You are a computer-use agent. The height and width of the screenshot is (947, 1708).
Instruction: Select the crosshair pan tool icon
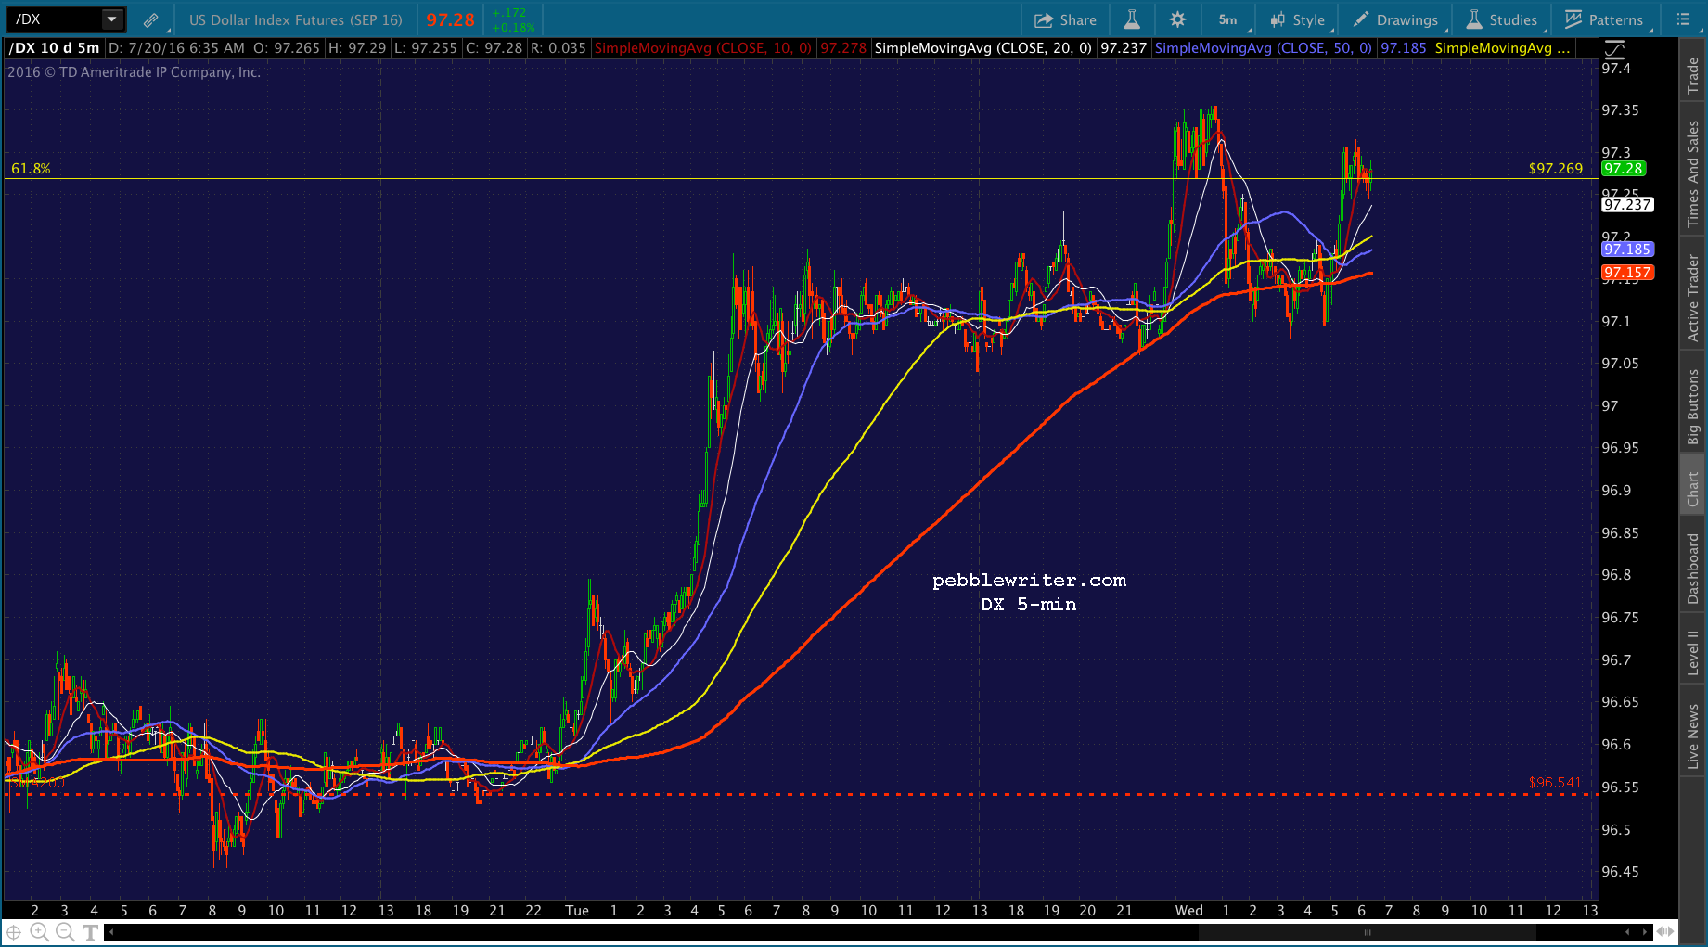click(x=14, y=932)
